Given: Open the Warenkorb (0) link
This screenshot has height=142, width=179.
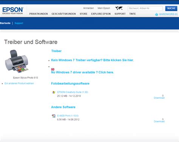Looking at the screenshot, I should tap(168, 14).
